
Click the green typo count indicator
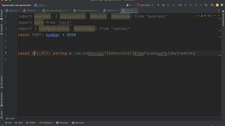[210, 16]
